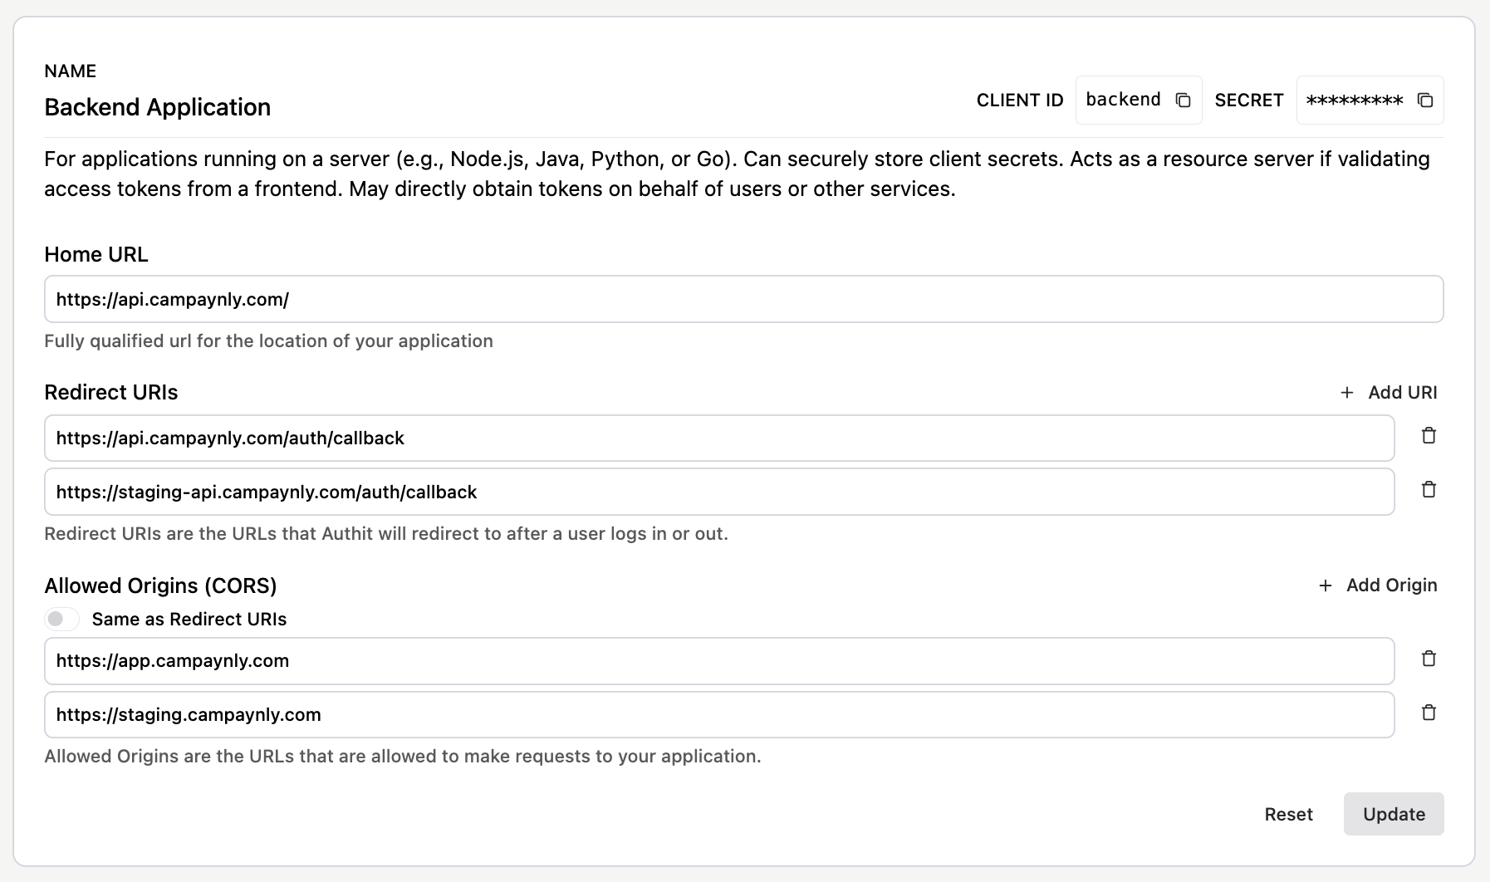This screenshot has width=1490, height=882.
Task: Click the Add Origin link
Action: click(1392, 585)
